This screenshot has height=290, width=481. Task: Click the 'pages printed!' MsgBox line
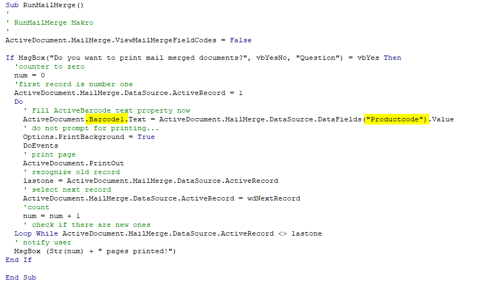point(95,251)
